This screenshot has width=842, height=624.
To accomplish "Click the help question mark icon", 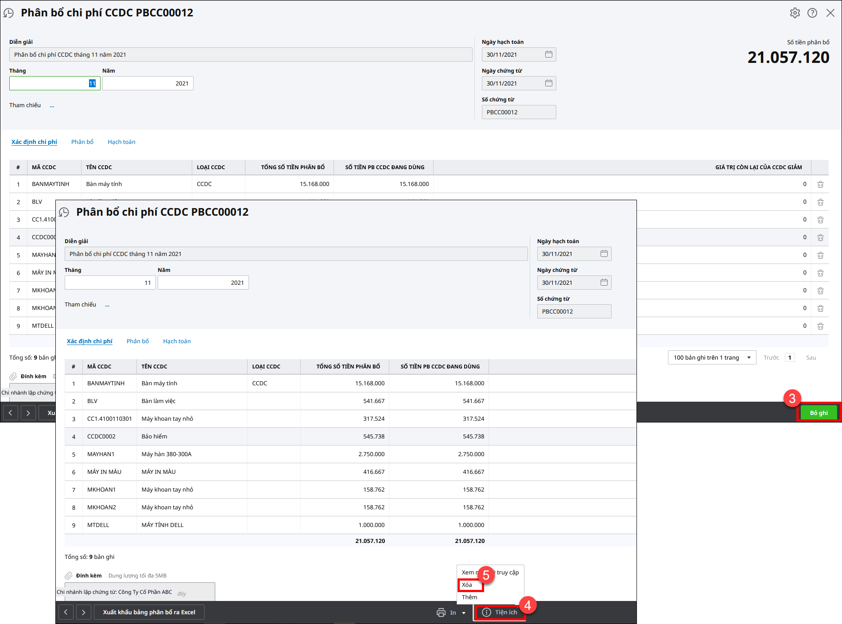I will tap(812, 13).
